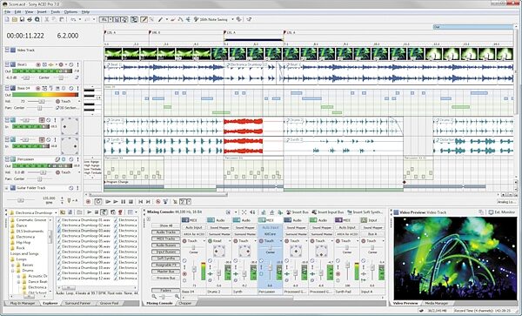Screen dimensions: 522x316
Task: Click the Bass 04 track arm record icon
Action: [x=38, y=88]
